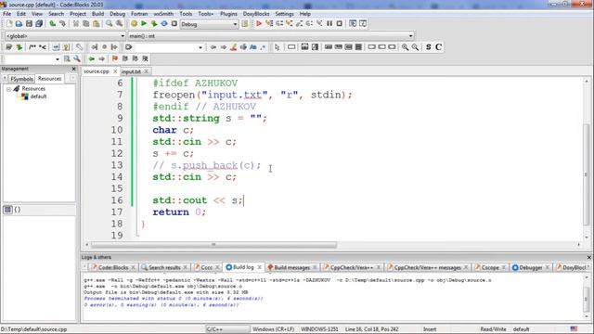Click the keyboard language flag in status bar
The width and height of the screenshot is (594, 334).
pos(574,328)
